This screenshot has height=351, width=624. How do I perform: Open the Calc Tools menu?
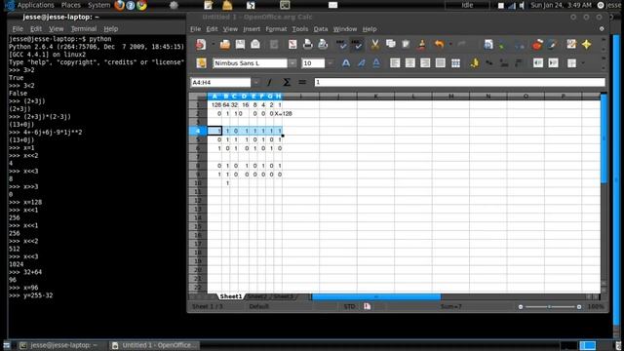pos(300,29)
